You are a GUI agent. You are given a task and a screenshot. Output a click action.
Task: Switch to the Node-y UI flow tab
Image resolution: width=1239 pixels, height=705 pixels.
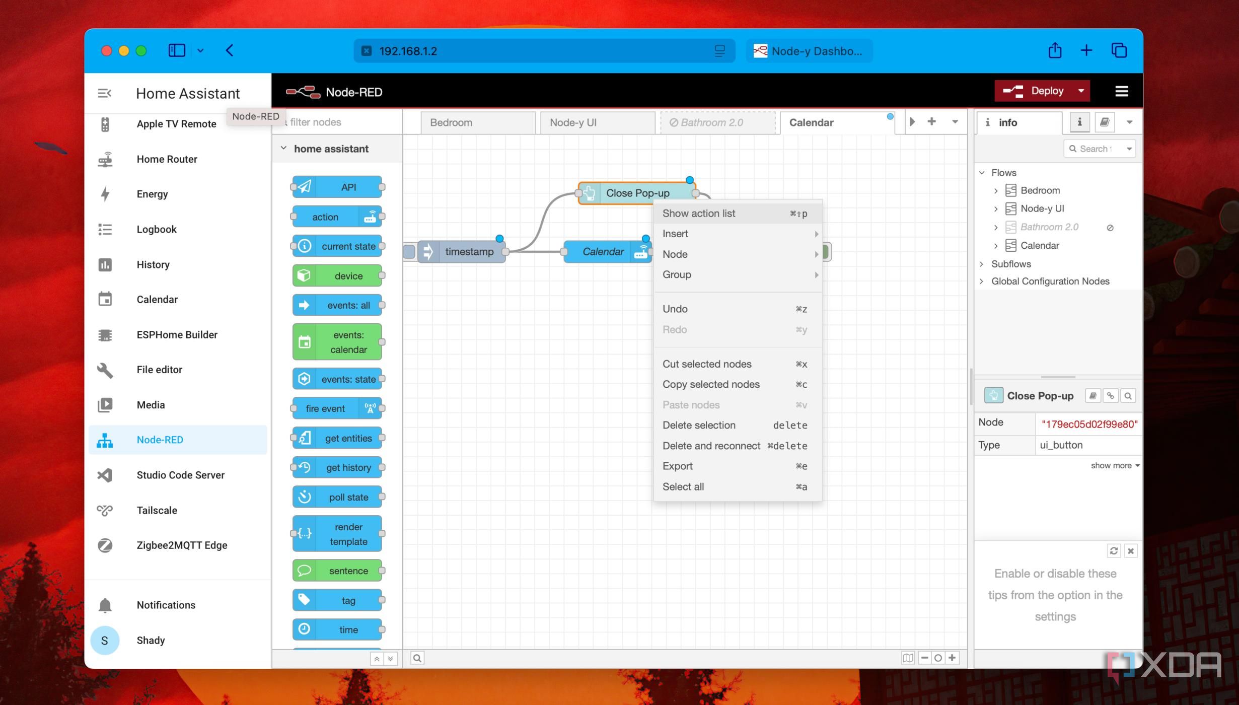pyautogui.click(x=573, y=122)
